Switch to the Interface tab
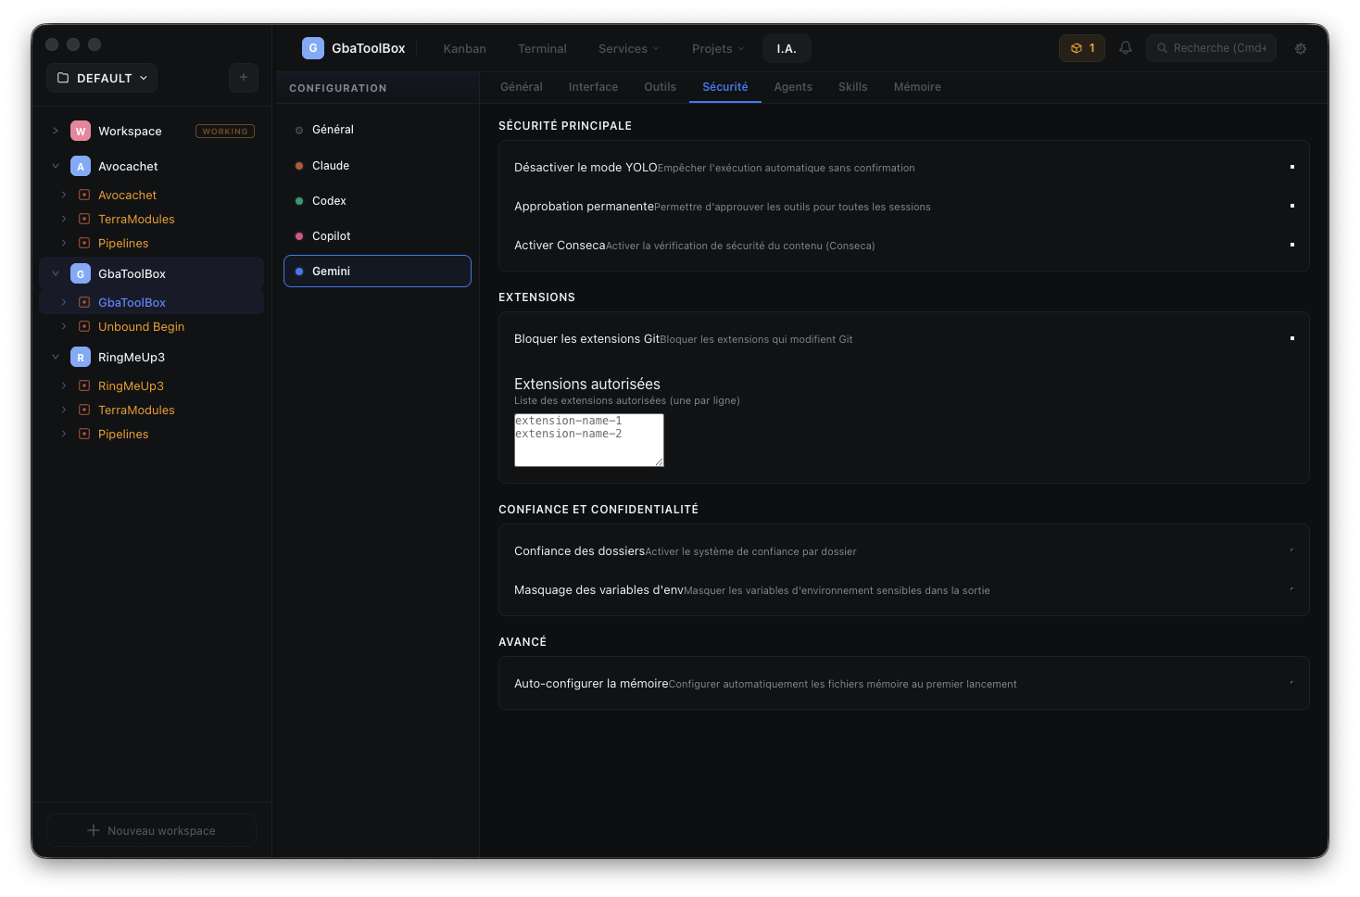The image size is (1360, 897). [x=593, y=87]
